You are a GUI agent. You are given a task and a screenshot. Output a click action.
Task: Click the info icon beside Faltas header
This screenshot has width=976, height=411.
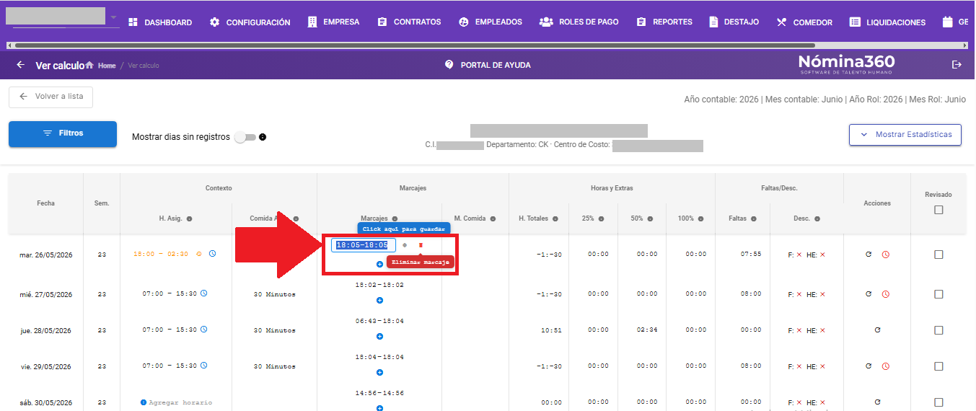pyautogui.click(x=753, y=218)
